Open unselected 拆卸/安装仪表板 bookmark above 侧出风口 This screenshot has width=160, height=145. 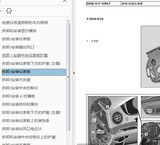tap(16, 39)
